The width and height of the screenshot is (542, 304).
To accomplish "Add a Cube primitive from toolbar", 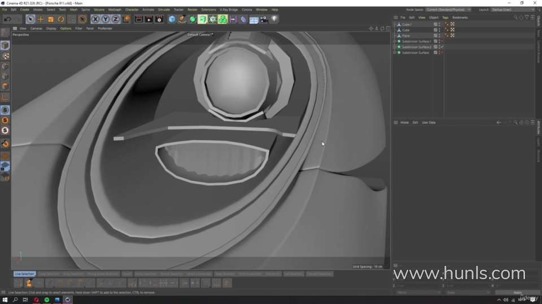I will coord(172,19).
